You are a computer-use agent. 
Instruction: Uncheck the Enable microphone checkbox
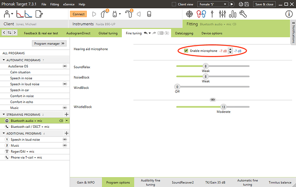tap(186, 51)
